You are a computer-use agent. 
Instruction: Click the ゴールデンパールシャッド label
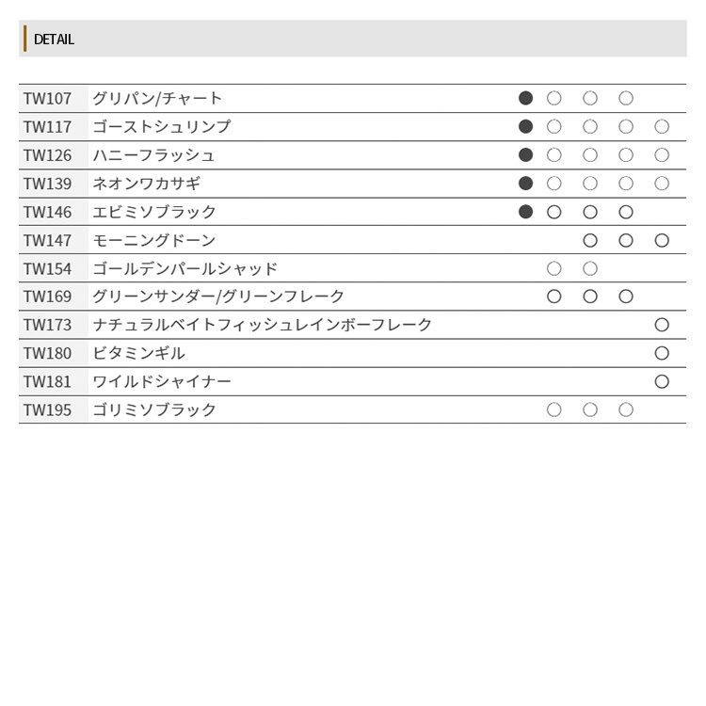(185, 268)
